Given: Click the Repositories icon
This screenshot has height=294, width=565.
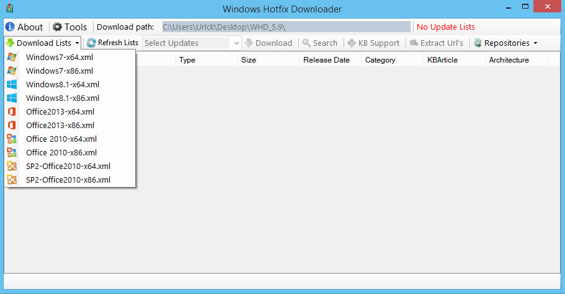Looking at the screenshot, I should click(x=478, y=43).
